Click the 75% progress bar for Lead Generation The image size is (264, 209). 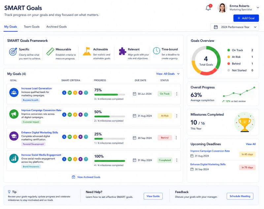pyautogui.click(x=110, y=95)
